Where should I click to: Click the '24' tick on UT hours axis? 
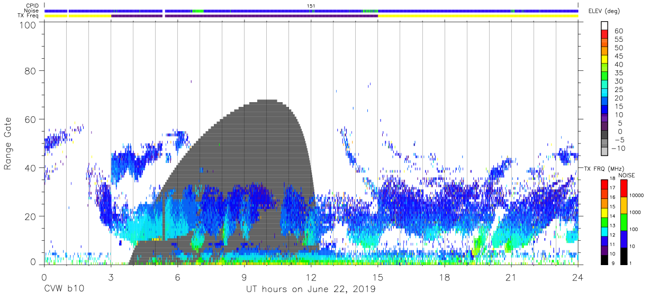point(578,278)
